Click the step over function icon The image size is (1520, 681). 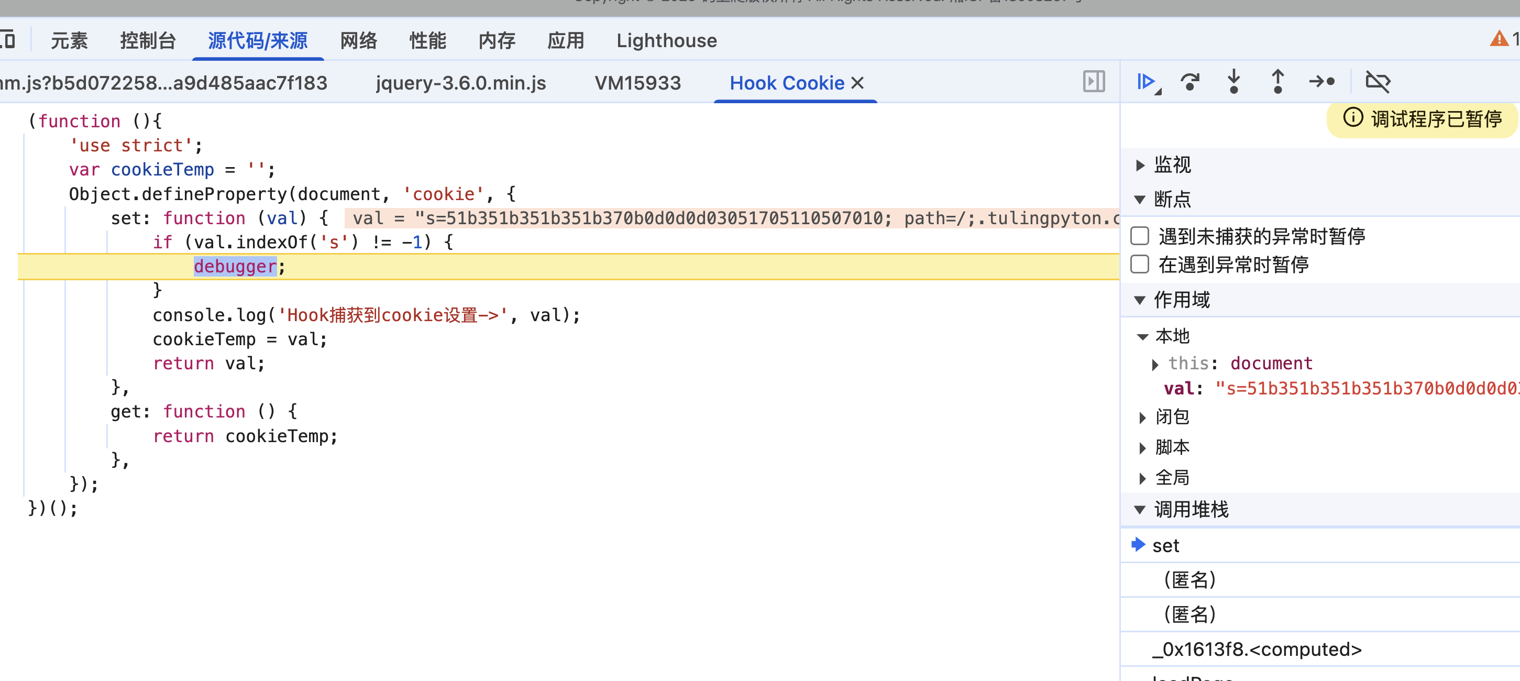coord(1189,81)
